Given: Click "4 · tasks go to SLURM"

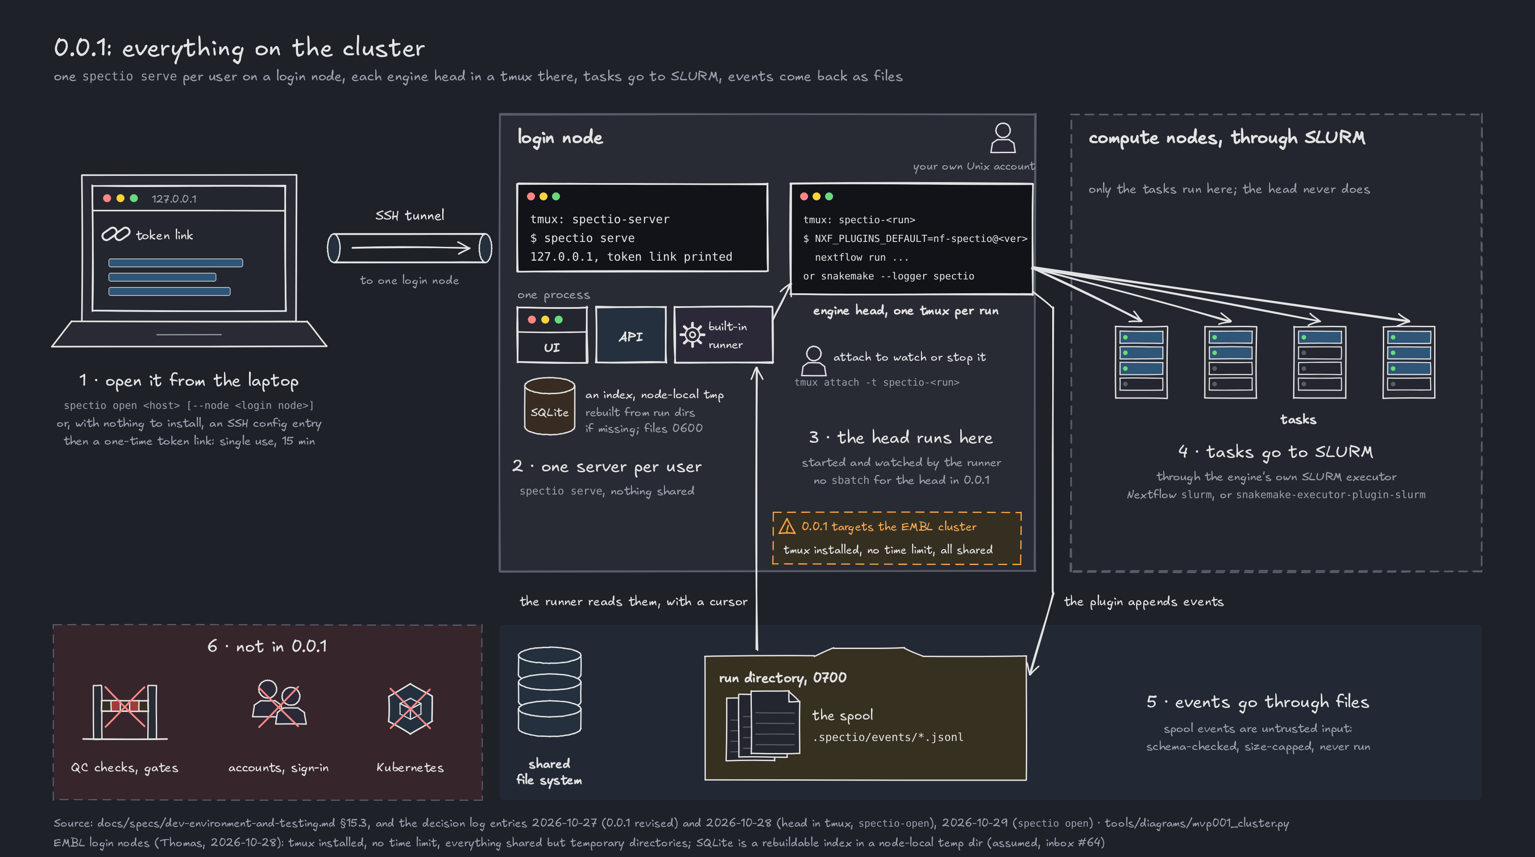Looking at the screenshot, I should [1275, 452].
